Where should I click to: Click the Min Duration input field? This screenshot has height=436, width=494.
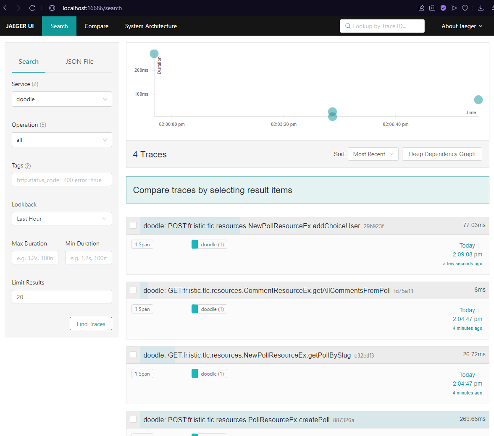(89, 258)
